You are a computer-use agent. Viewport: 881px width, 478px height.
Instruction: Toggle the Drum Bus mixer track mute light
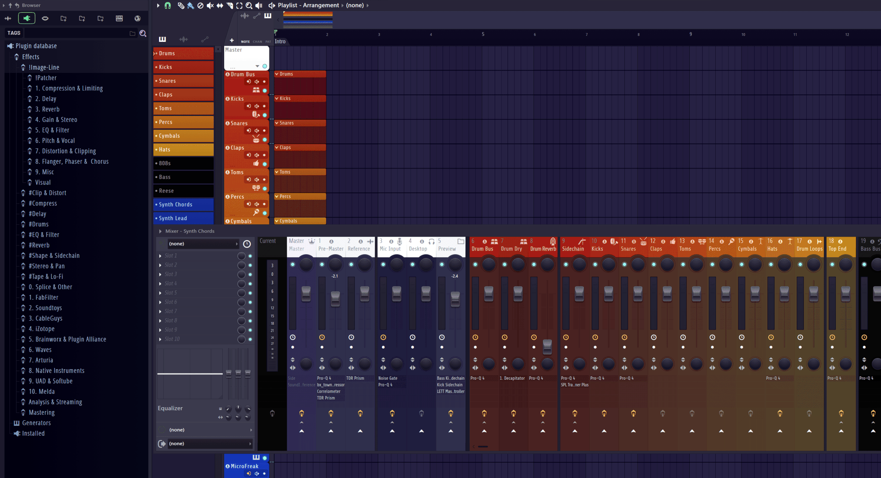pos(475,264)
